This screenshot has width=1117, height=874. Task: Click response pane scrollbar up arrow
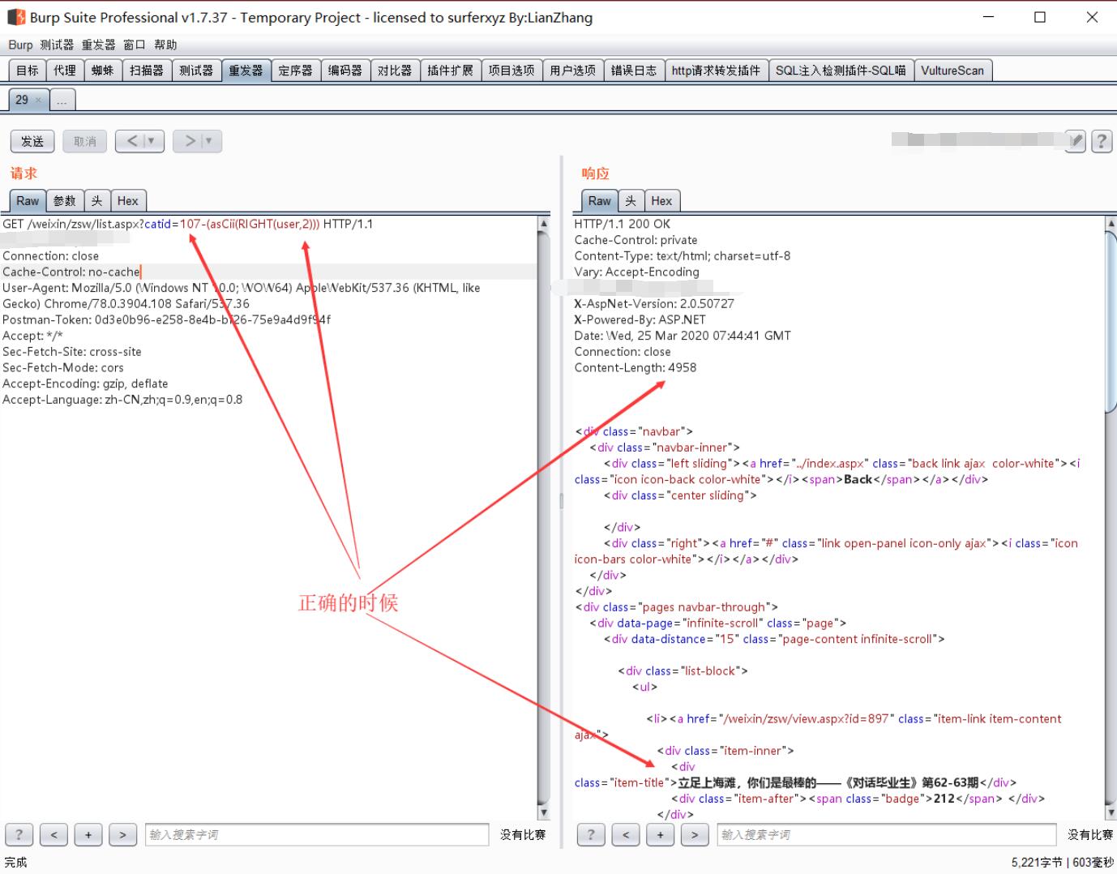1111,224
